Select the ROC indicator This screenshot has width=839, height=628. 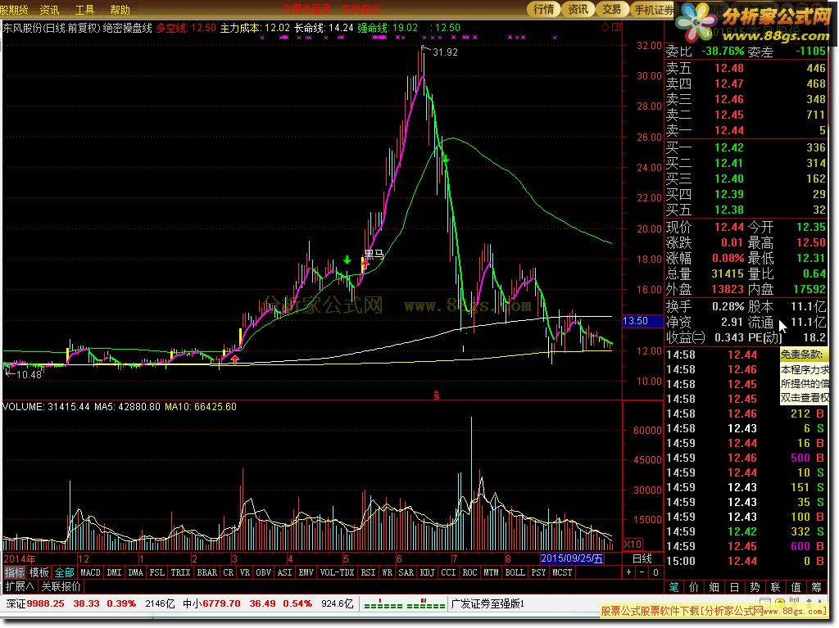pos(469,572)
